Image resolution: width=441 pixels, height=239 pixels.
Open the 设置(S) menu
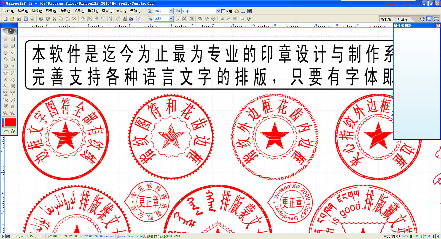[52, 11]
